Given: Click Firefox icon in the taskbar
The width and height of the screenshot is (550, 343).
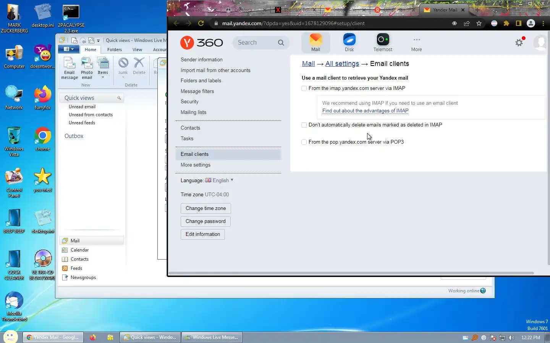Looking at the screenshot, I should click(92, 337).
